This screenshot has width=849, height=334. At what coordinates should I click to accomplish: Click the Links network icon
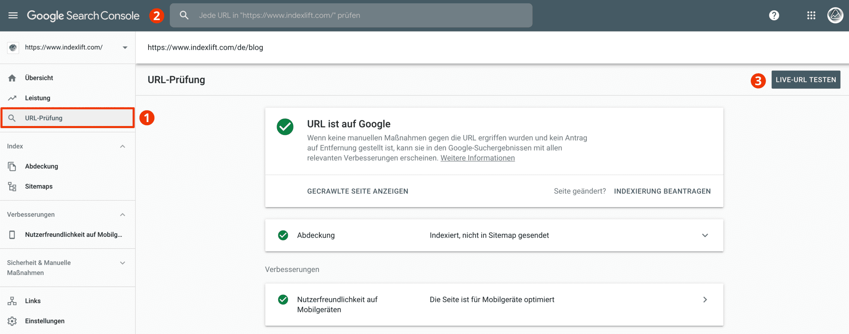coord(12,301)
